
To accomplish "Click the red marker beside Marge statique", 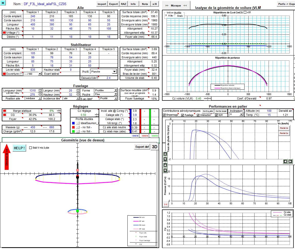I will pyautogui.click(x=5, y=111).
